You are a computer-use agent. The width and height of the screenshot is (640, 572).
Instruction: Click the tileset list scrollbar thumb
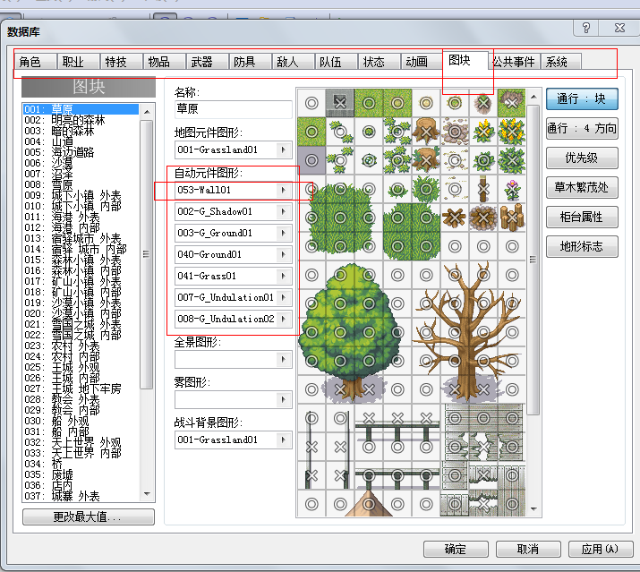[147, 254]
